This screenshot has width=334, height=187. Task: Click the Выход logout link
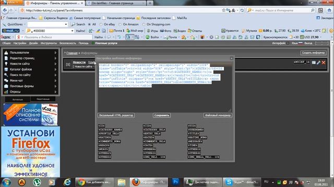[308, 43]
